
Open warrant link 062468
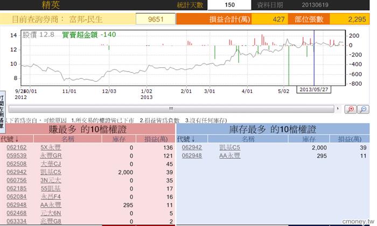coord(17,213)
